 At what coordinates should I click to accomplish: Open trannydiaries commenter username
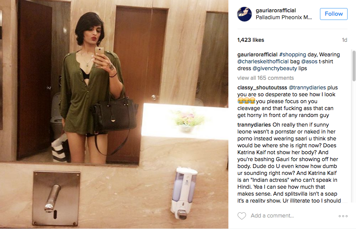[254, 125]
